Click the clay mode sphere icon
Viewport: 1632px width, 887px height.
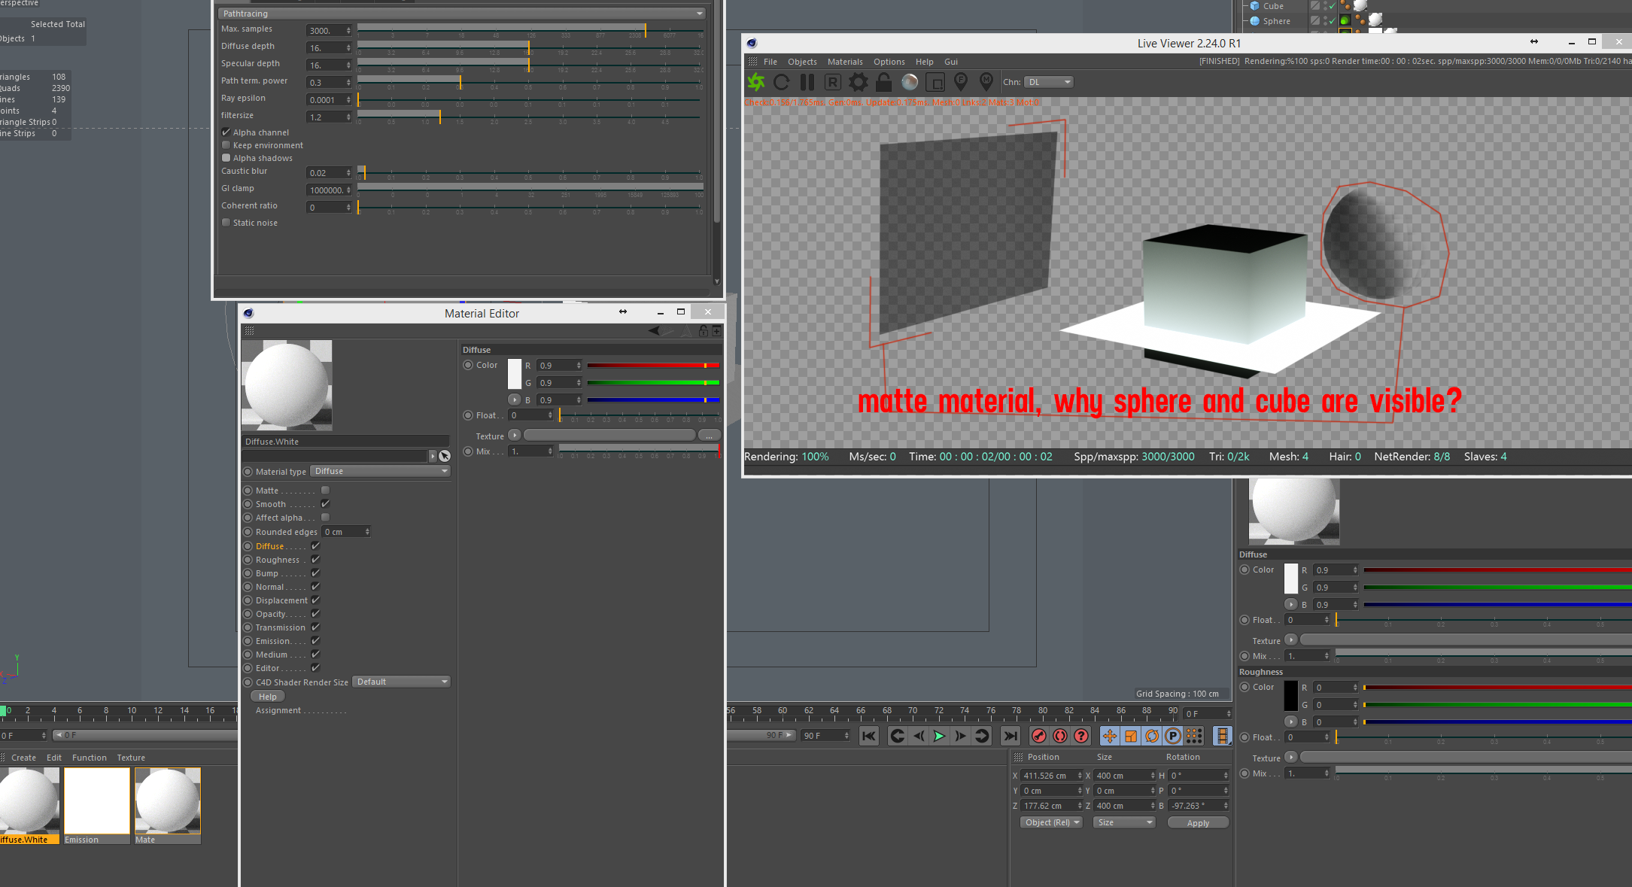(x=910, y=82)
